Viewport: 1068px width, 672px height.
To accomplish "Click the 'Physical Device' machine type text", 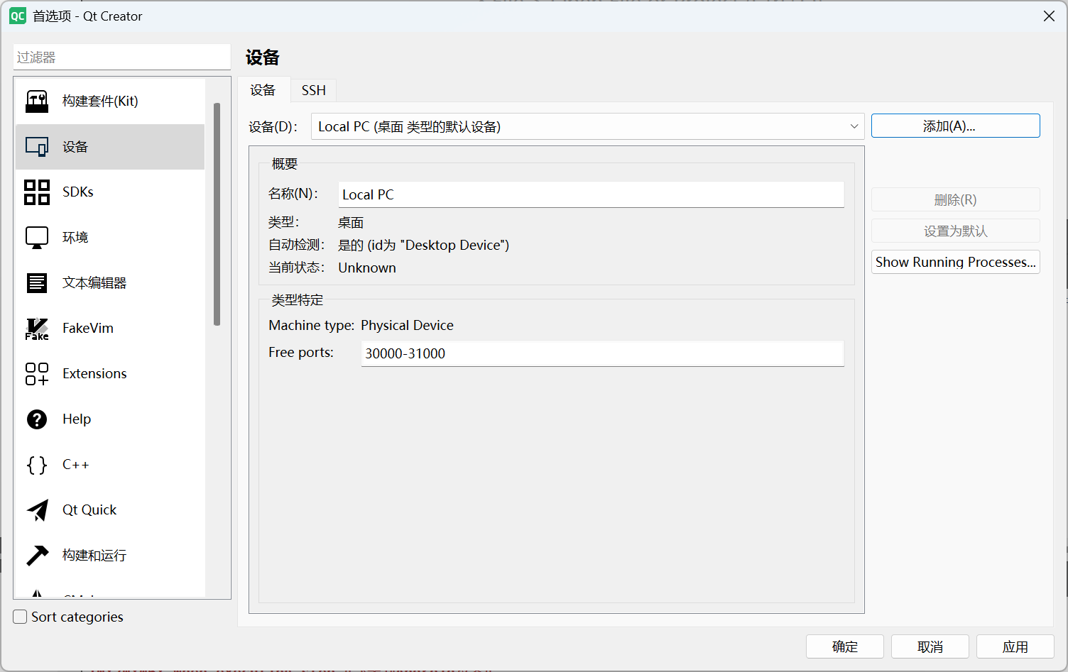I will (x=407, y=325).
